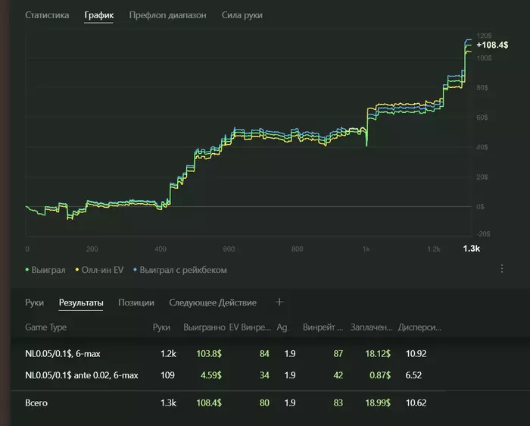Click the 87 winrate value
This screenshot has height=426, width=530.
(x=338, y=353)
